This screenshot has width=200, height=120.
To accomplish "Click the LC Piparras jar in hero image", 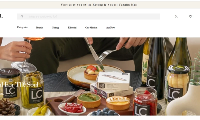I will (33, 90).
